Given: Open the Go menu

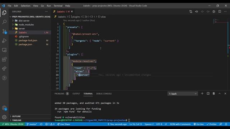Looking at the screenshot, I should pyautogui.click(x=42, y=6).
